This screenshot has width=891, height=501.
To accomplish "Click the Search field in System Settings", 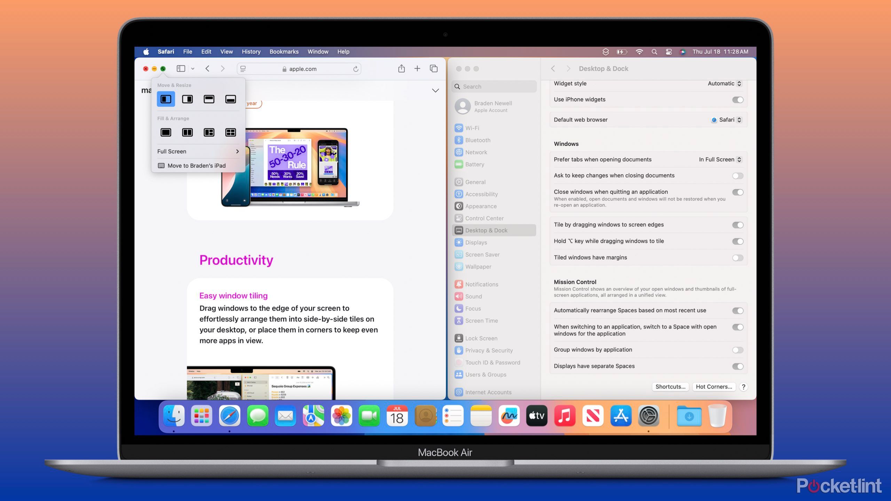I will [495, 86].
